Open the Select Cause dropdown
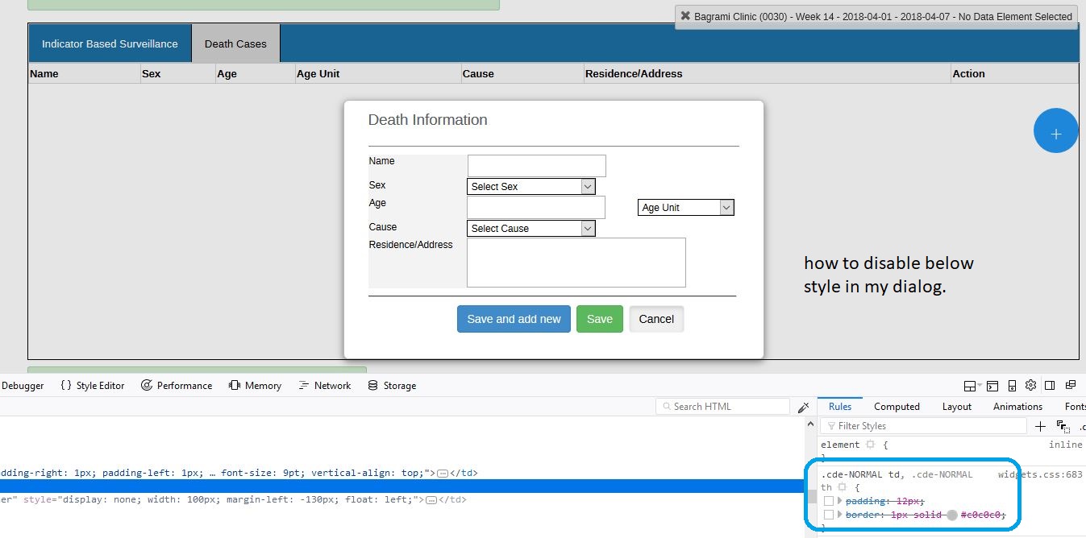The height and width of the screenshot is (538, 1086). (x=531, y=229)
